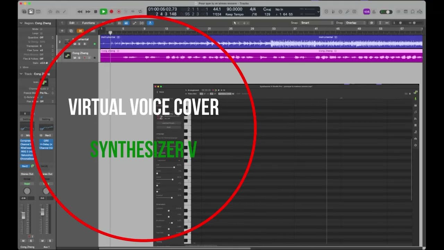Click the Capture Recording button
Screen dimensions: 444x250
pos(119,11)
